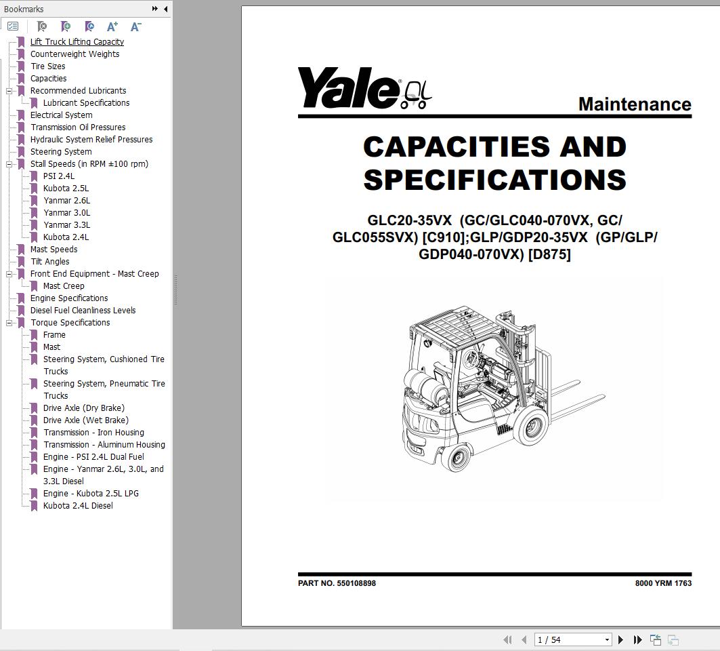This screenshot has width=720, height=651.
Task: Open the bookmark options menu icon
Action: pyautogui.click(x=12, y=26)
